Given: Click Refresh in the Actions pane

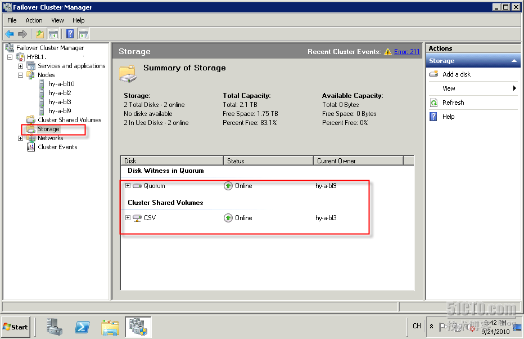Looking at the screenshot, I should click(x=453, y=102).
